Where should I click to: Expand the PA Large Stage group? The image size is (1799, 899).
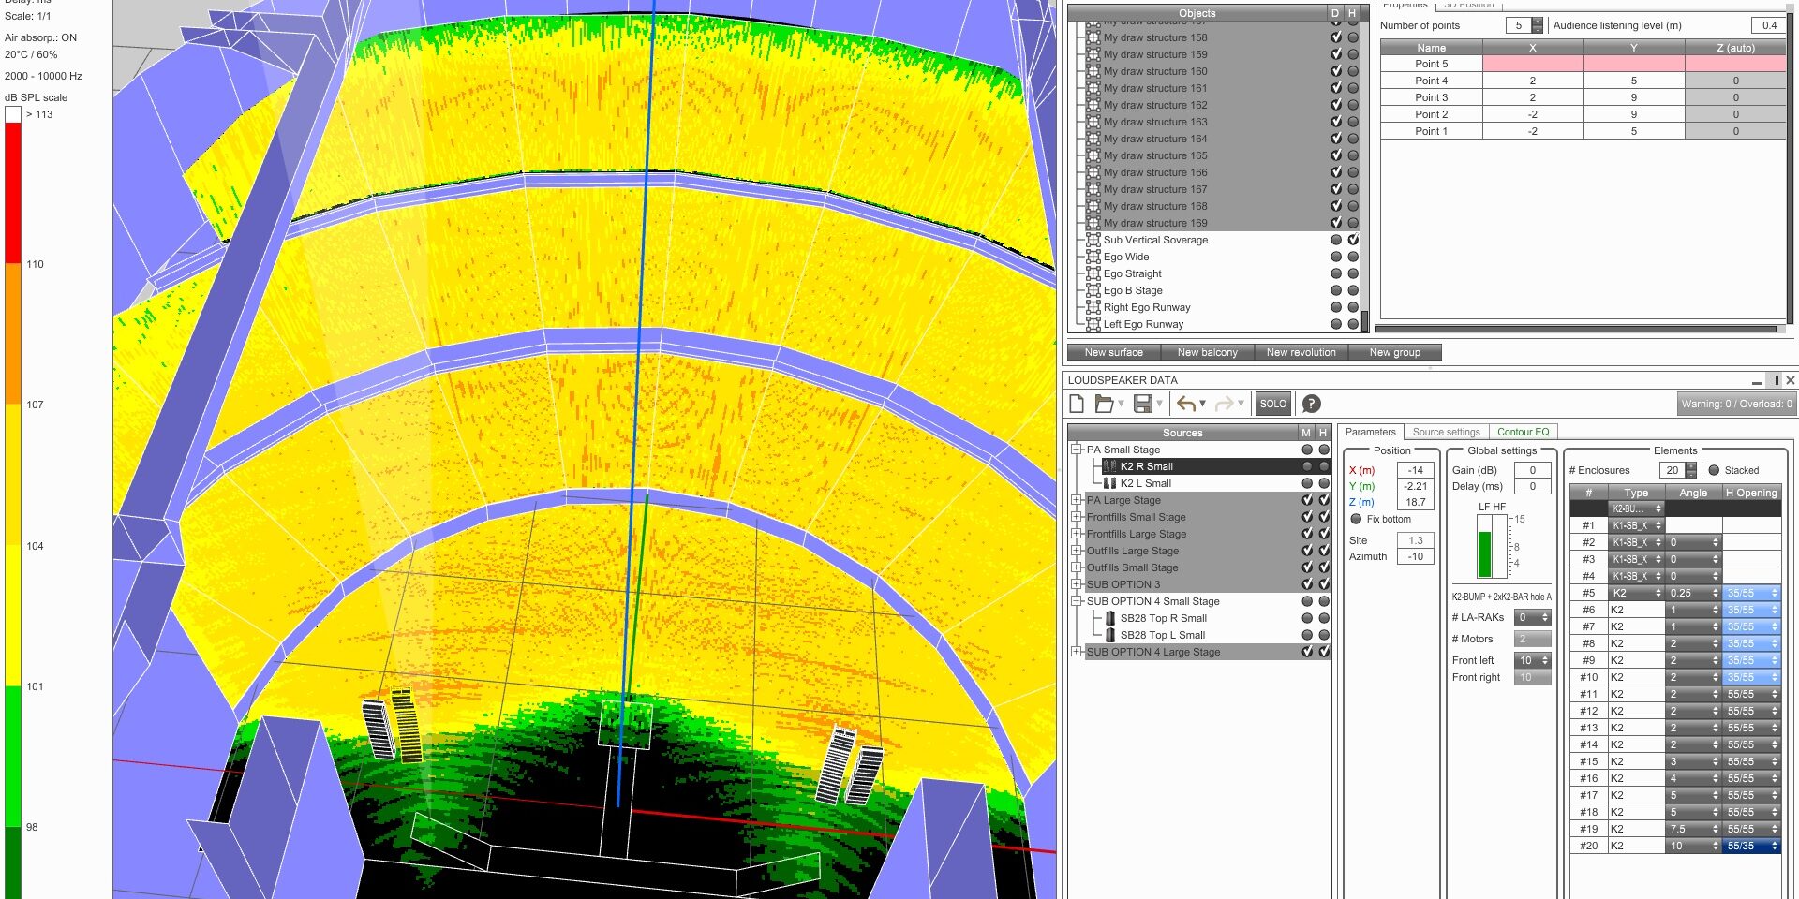click(x=1077, y=500)
